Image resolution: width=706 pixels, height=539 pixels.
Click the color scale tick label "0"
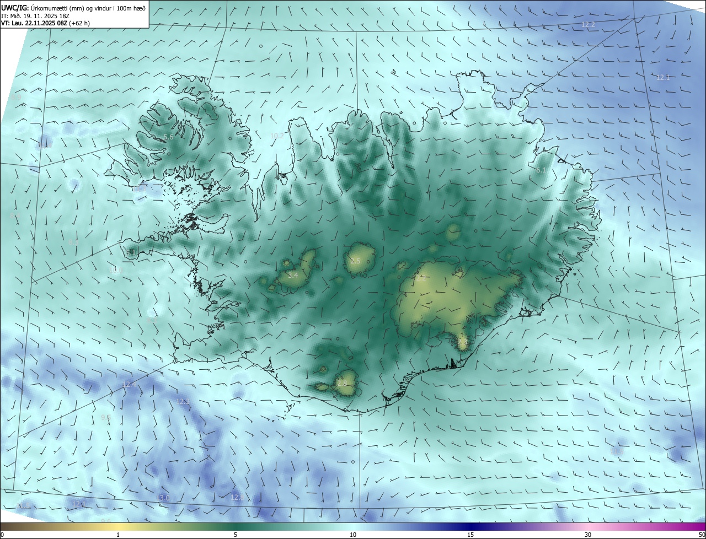click(2, 535)
